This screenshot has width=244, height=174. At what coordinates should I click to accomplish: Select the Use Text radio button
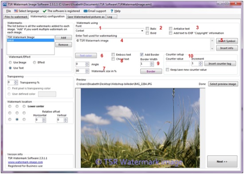[x=10, y=68]
